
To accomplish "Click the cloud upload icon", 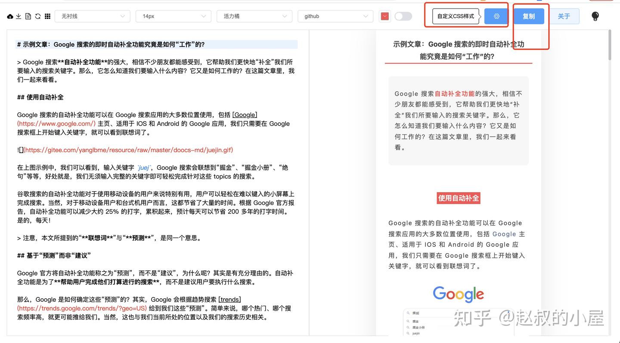I will click(10, 16).
